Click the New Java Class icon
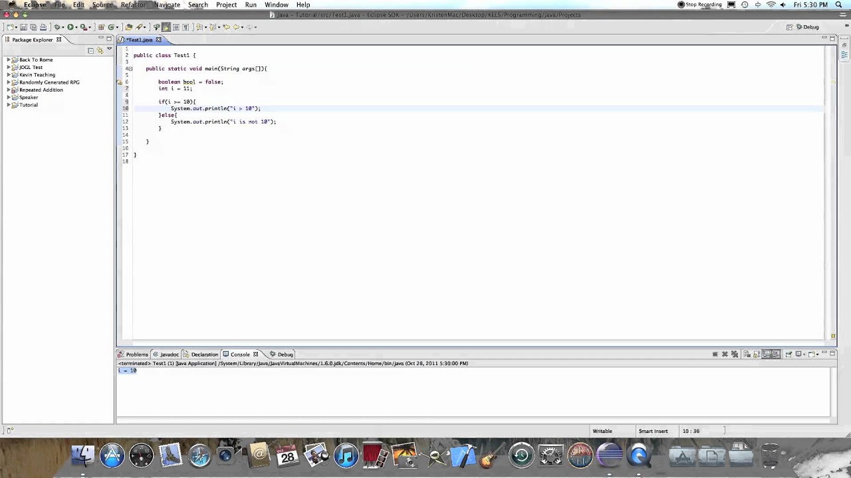This screenshot has height=478, width=851. coord(111,27)
